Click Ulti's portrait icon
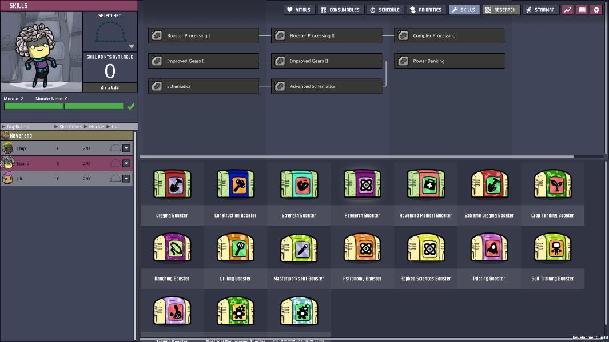Viewport: 609px width, 342px height. (7, 178)
